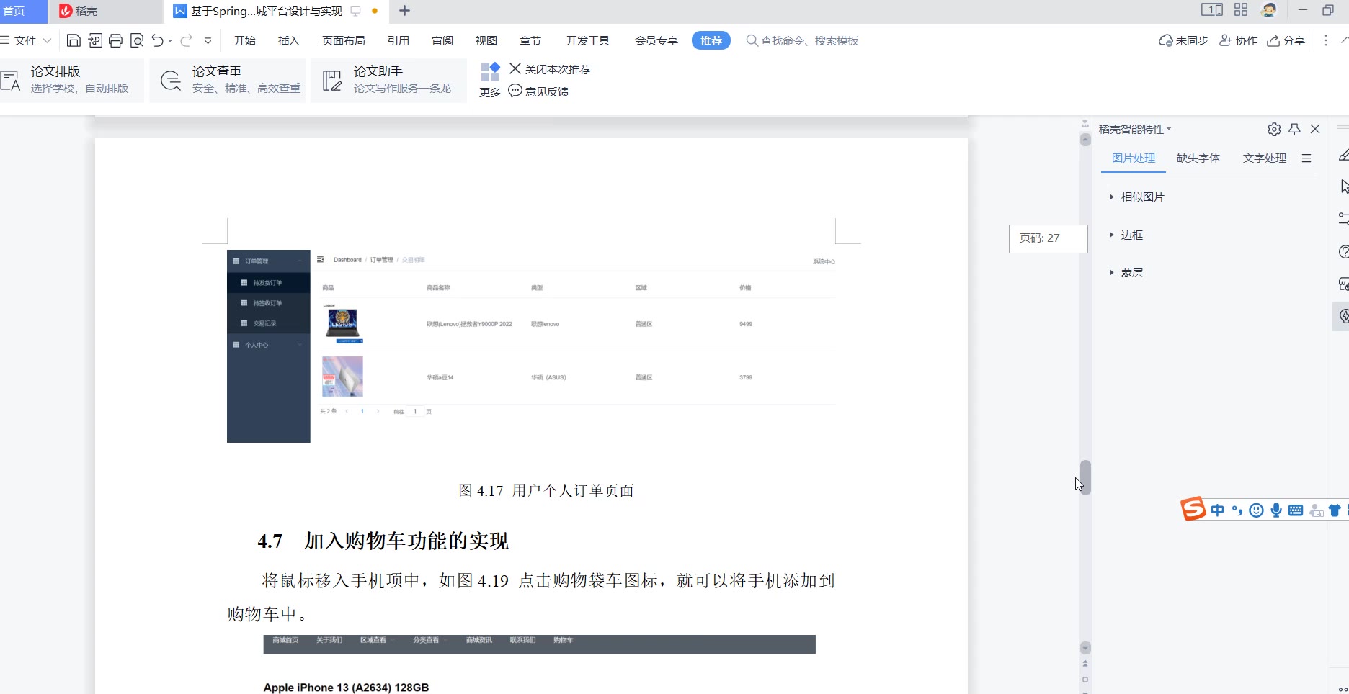Click the 意见反馈 feedback icon
Image resolution: width=1349 pixels, height=694 pixels.
click(x=515, y=91)
